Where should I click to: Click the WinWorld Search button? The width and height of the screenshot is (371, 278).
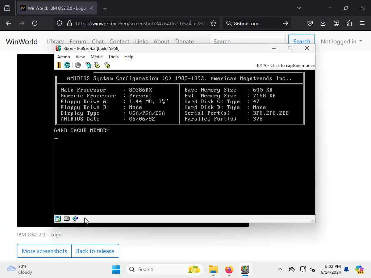pos(301,41)
